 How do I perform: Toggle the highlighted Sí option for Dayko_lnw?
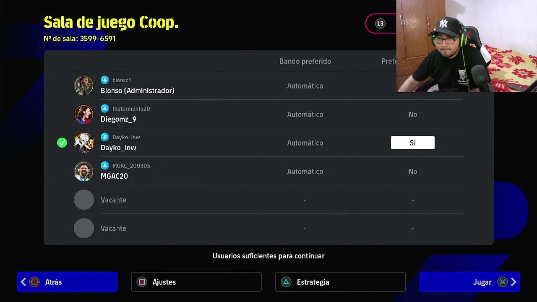413,143
